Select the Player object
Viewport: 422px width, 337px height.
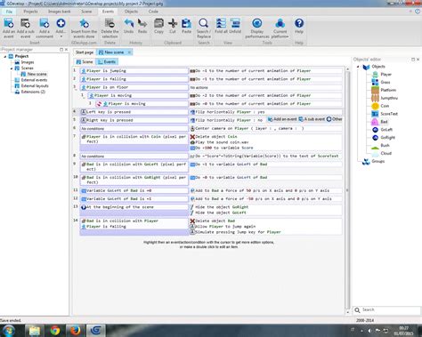tap(385, 75)
